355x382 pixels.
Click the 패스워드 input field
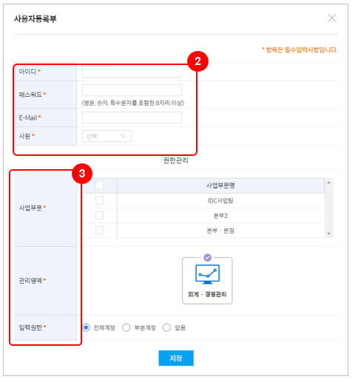[x=132, y=90]
